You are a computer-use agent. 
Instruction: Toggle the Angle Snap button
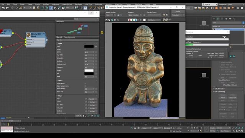[94, 8]
